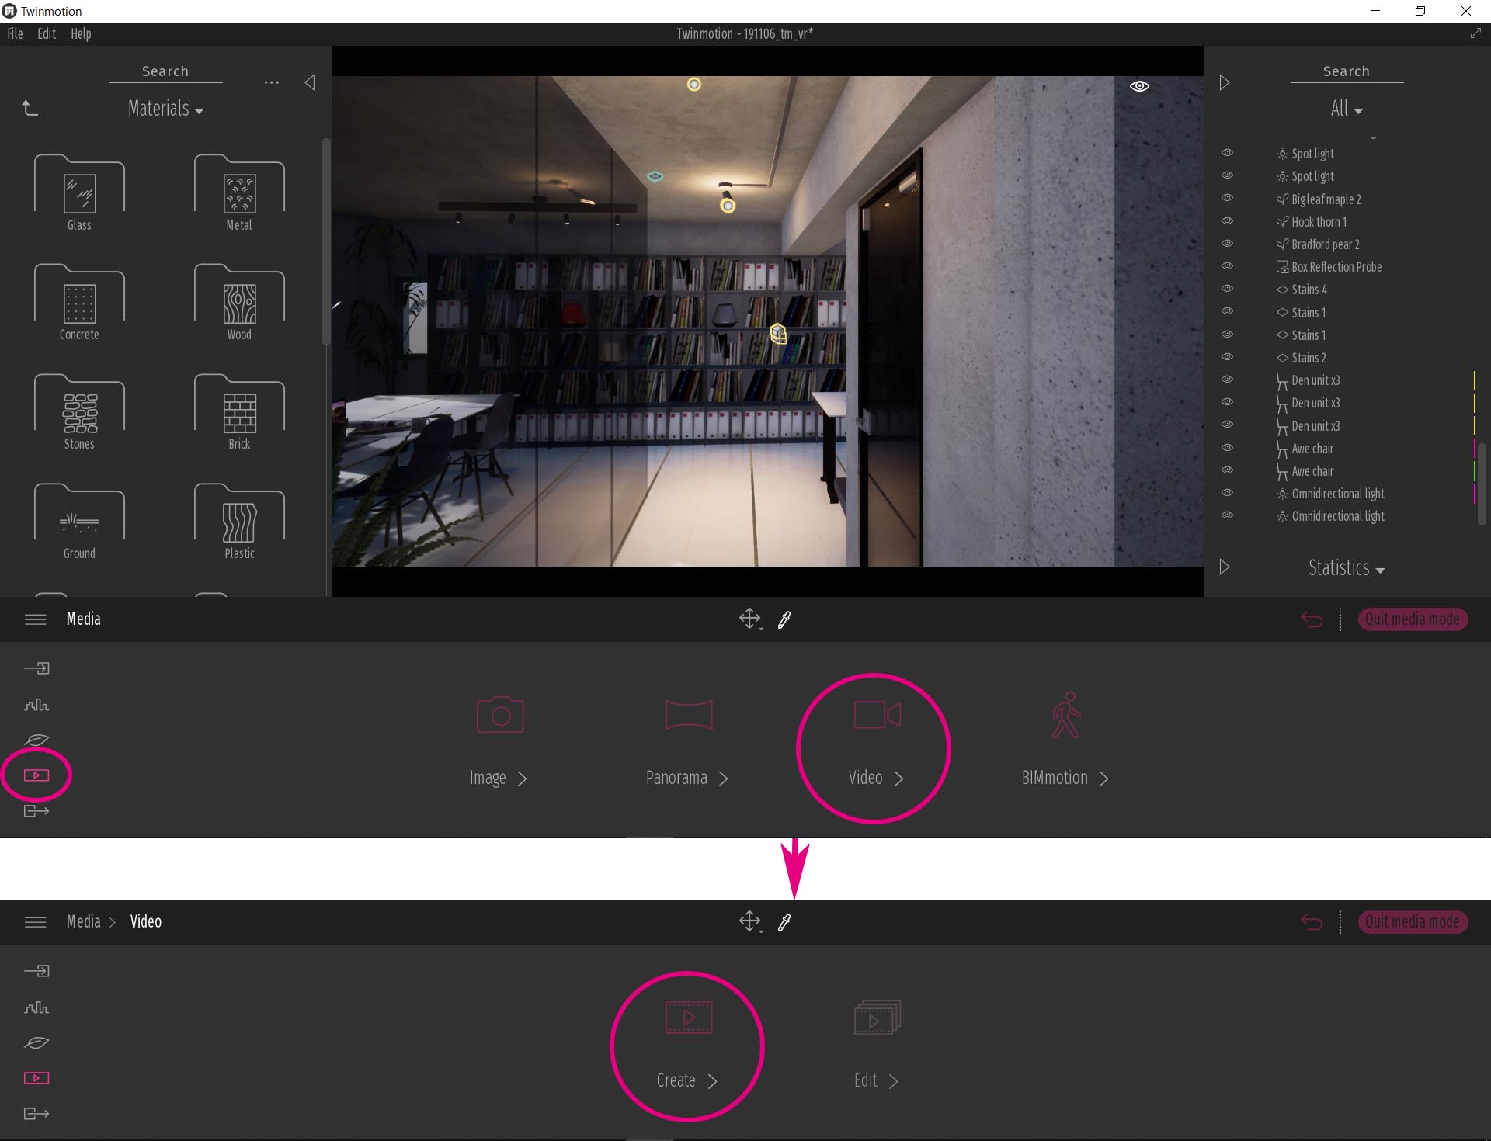This screenshot has height=1141, width=1491.
Task: Open the Concrete materials folder
Action: pos(79,302)
